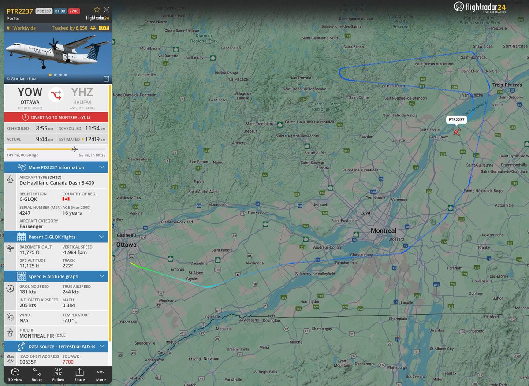Follow the aircraft on map

(x=58, y=375)
